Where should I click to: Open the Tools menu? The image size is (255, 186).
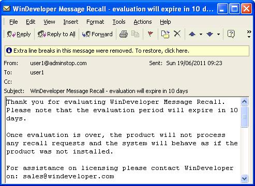click(x=119, y=22)
